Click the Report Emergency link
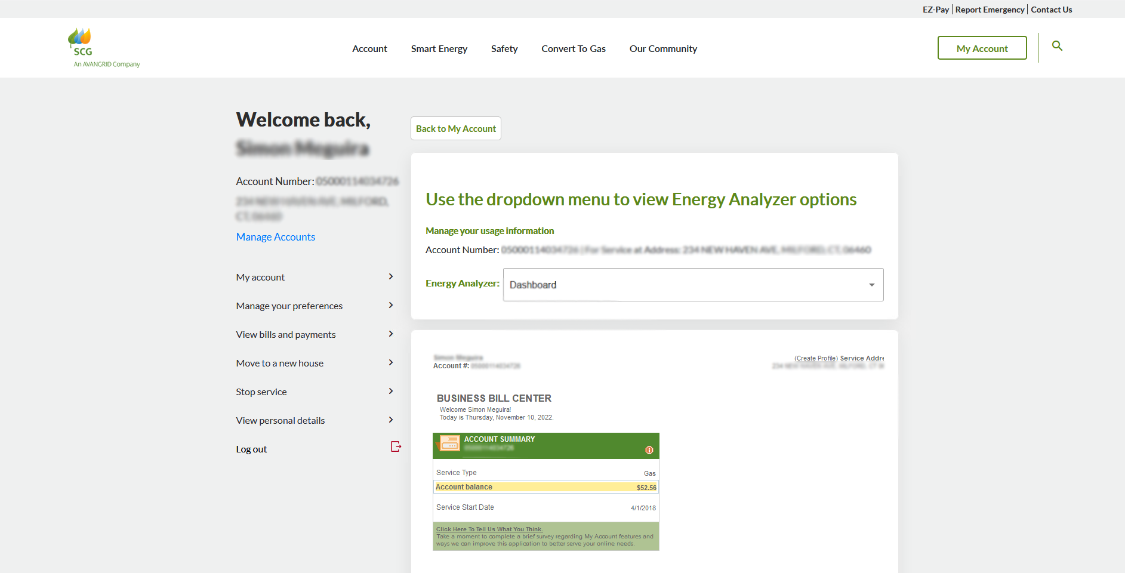The width and height of the screenshot is (1125, 573). click(990, 10)
